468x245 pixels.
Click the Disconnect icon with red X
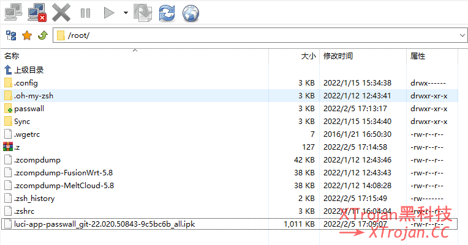pos(37,11)
